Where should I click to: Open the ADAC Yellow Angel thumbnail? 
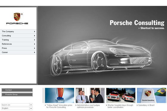point(59,95)
